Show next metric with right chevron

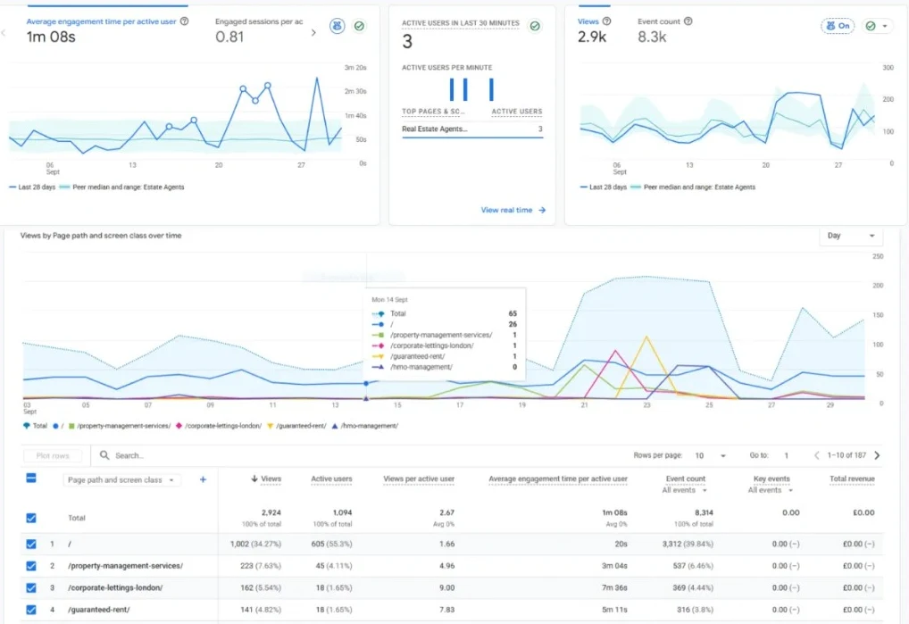click(313, 32)
